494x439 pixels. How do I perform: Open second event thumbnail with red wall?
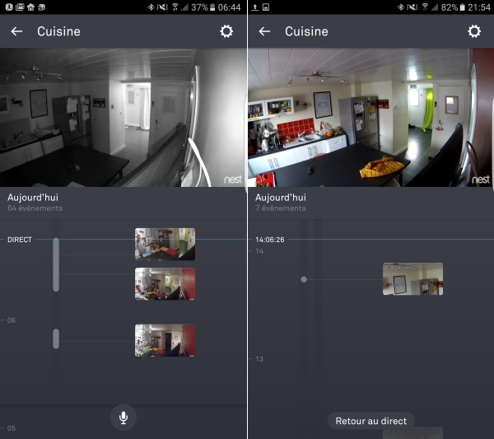click(x=165, y=284)
